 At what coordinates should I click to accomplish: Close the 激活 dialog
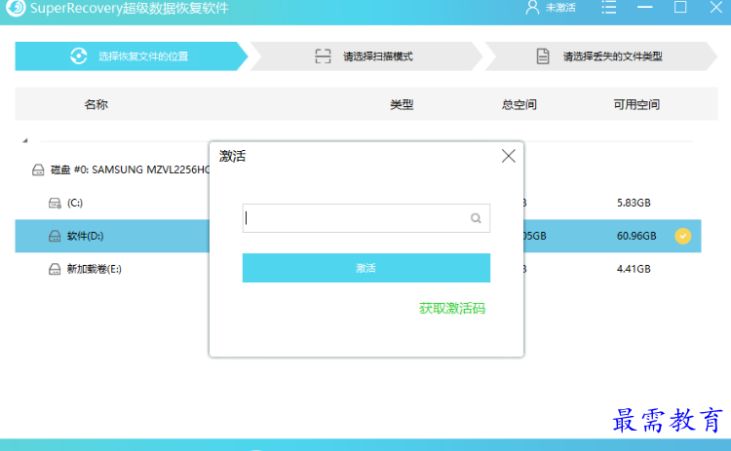pos(509,156)
